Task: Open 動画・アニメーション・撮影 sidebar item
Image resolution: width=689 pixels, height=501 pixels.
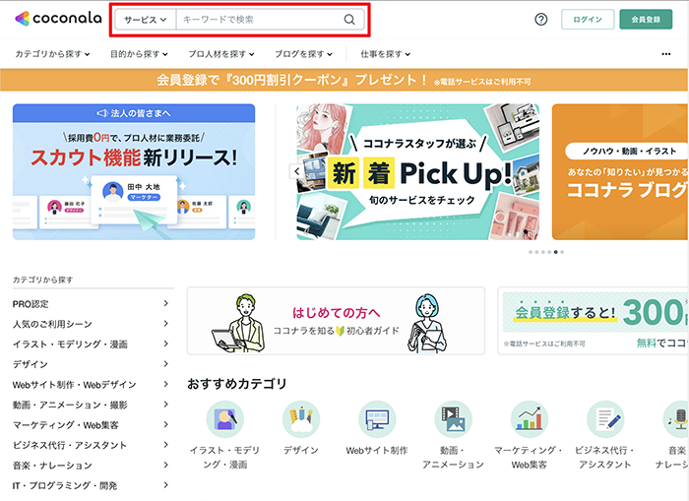Action: [x=91, y=405]
